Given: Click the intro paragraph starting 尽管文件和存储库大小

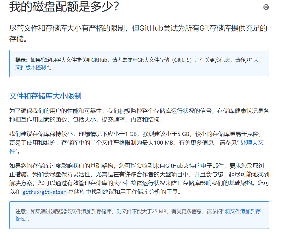Looking at the screenshot, I should pyautogui.click(x=138, y=33).
